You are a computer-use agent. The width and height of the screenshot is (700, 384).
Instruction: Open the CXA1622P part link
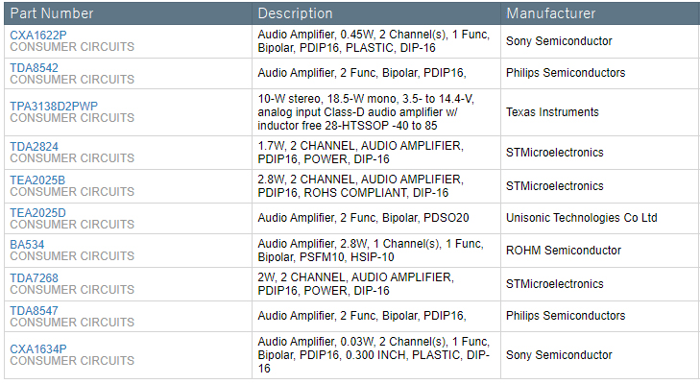coord(37,35)
